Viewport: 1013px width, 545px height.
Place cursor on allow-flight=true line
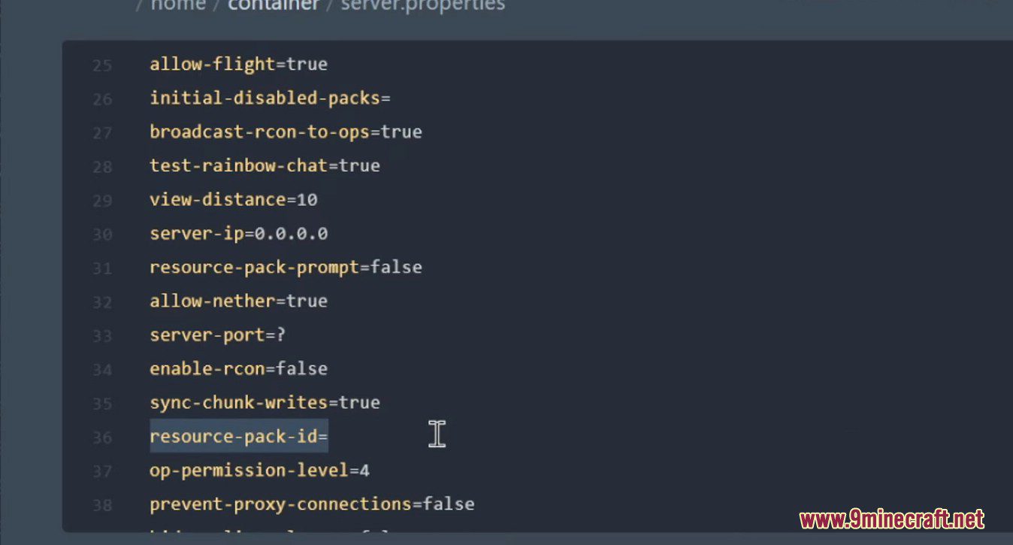(x=238, y=65)
